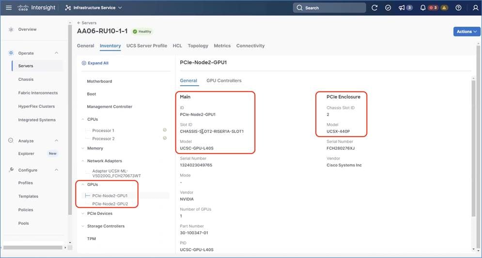Switch to the General server tab
The width and height of the screenshot is (482, 258).
pyautogui.click(x=85, y=46)
